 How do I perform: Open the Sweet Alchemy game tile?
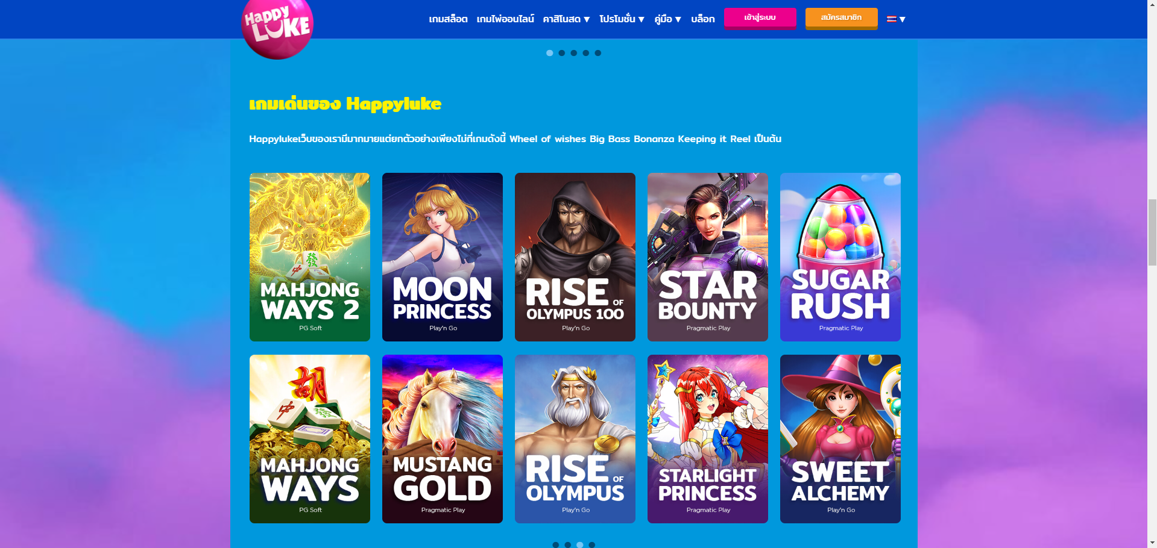coord(840,439)
